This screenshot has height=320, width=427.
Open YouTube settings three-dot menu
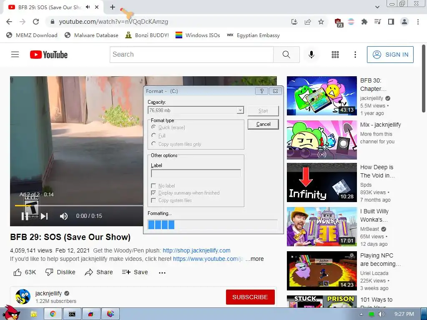pos(355,55)
